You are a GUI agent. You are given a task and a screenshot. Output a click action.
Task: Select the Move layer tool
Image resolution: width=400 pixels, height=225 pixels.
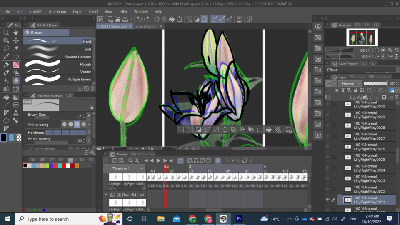16,40
